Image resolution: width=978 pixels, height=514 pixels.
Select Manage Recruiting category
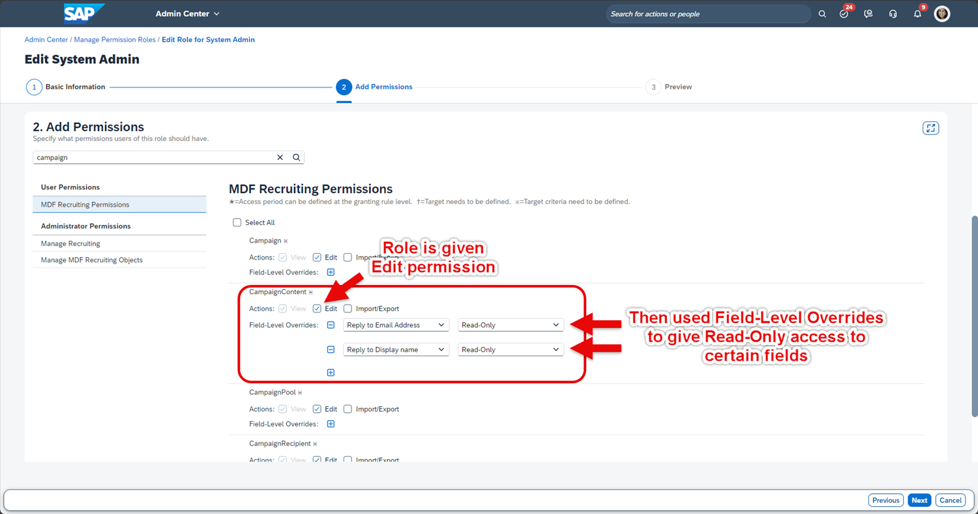119,243
